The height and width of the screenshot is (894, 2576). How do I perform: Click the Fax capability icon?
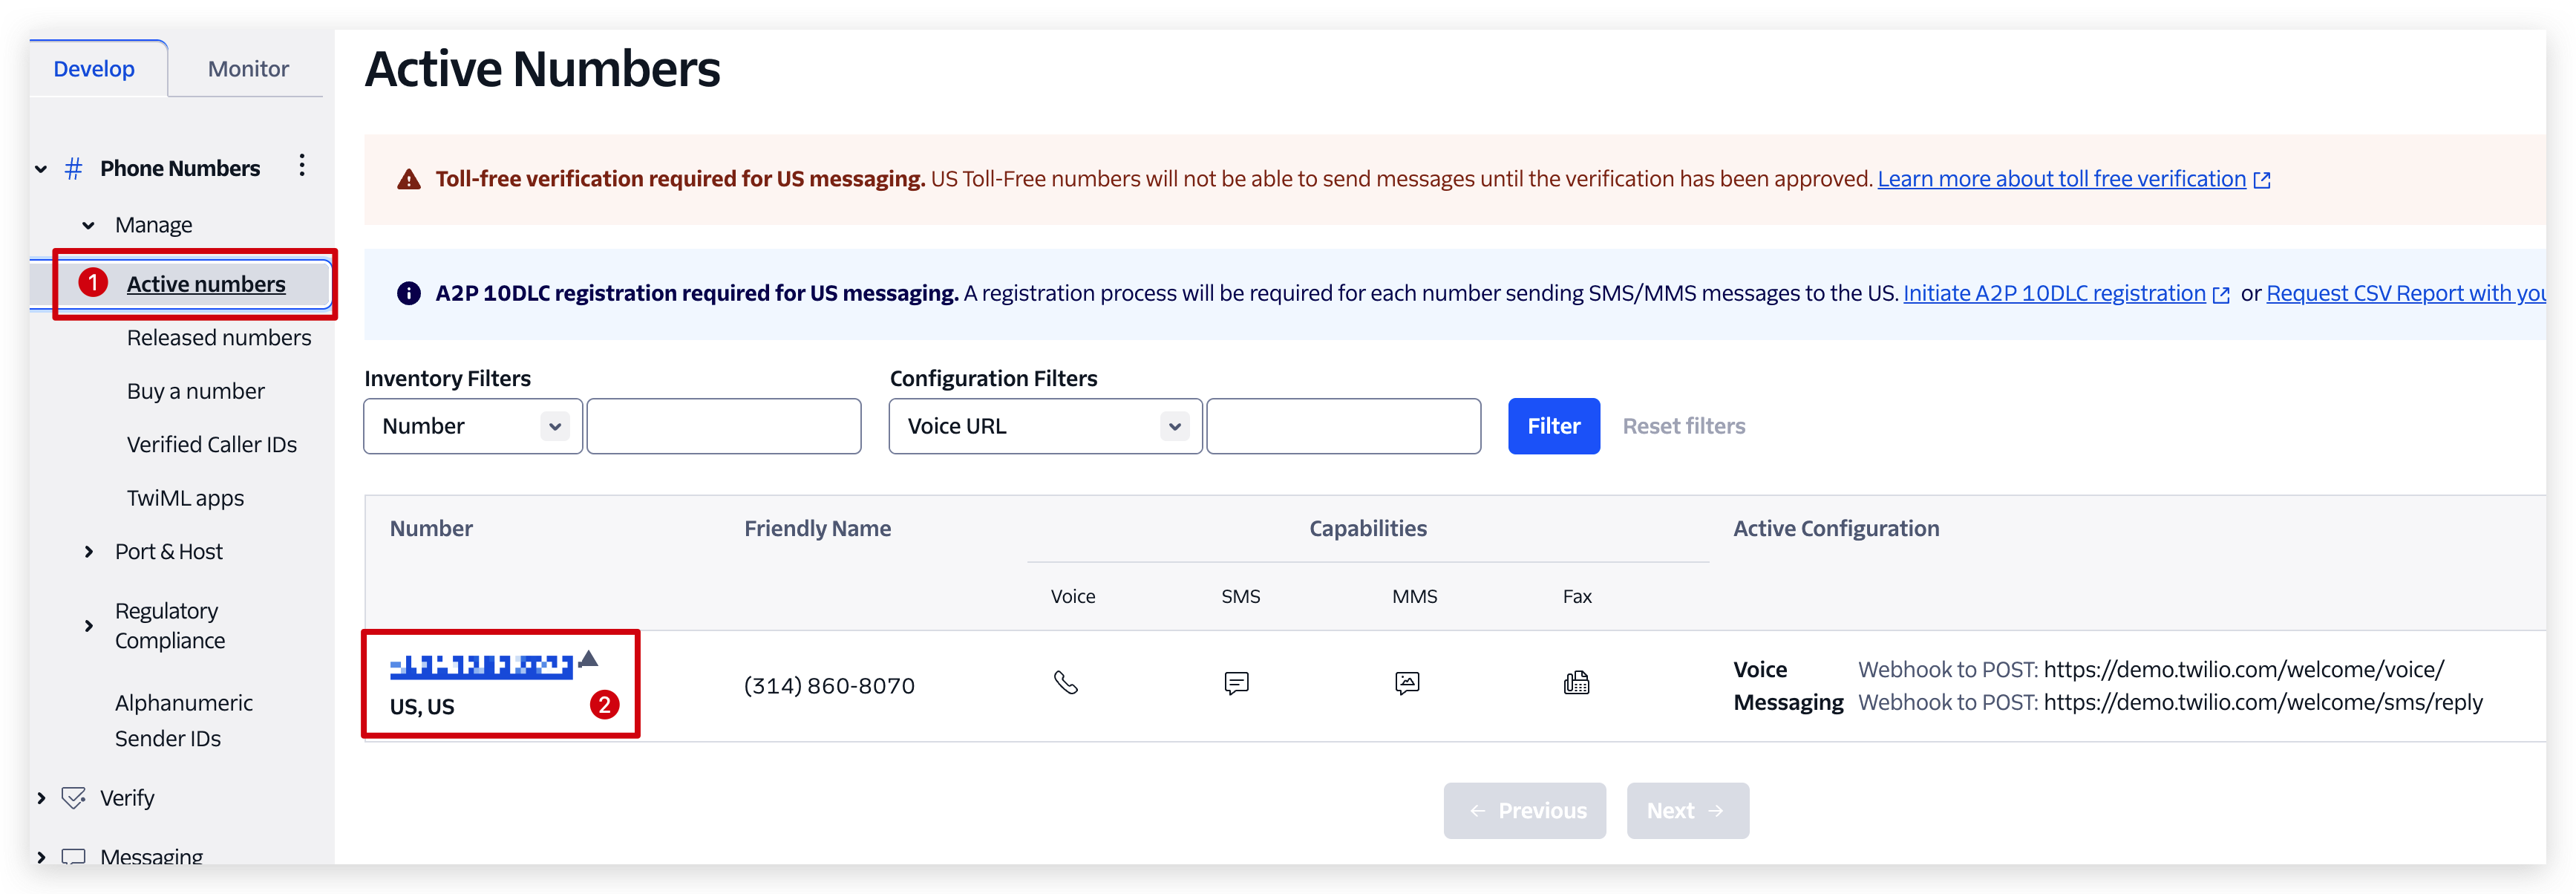point(1576,683)
